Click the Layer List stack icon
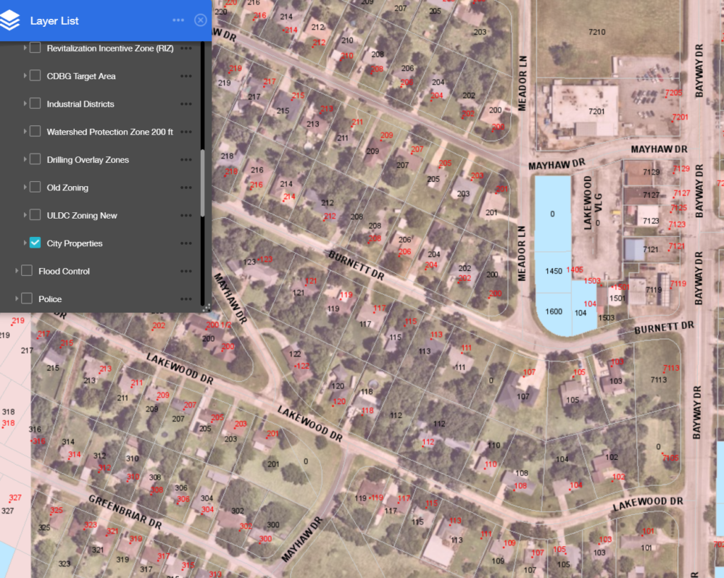Viewport: 724px width, 578px height. coord(11,21)
